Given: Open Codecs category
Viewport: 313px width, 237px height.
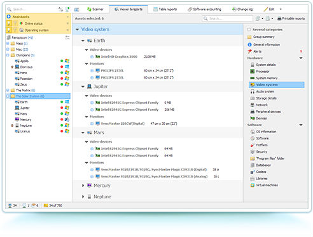Looking at the screenshot, I should [258, 172].
